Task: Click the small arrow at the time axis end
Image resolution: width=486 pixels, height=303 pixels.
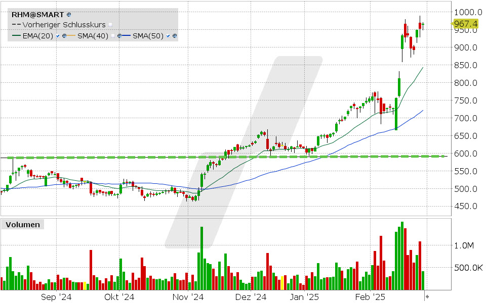Action: point(427,297)
